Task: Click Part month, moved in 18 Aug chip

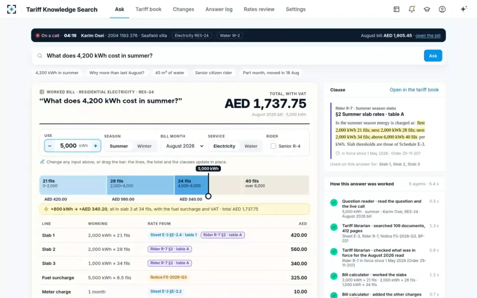Action: 271,73
